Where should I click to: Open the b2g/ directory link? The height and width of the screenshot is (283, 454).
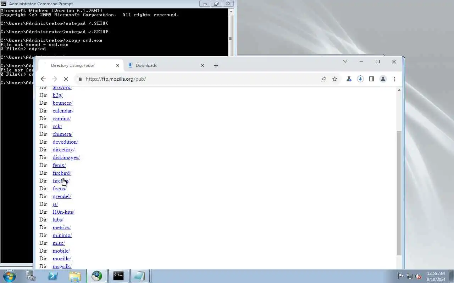[58, 95]
